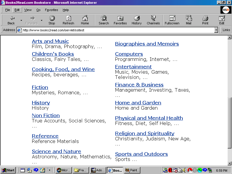Open the Start menu
This screenshot has height=174, width=232.
8,170
